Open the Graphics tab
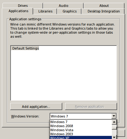The height and width of the screenshot is (139, 127). [69, 11]
